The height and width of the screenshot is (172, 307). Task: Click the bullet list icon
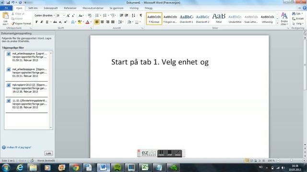point(97,15)
